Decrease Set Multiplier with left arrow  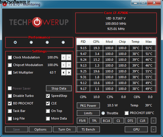pos(64,72)
